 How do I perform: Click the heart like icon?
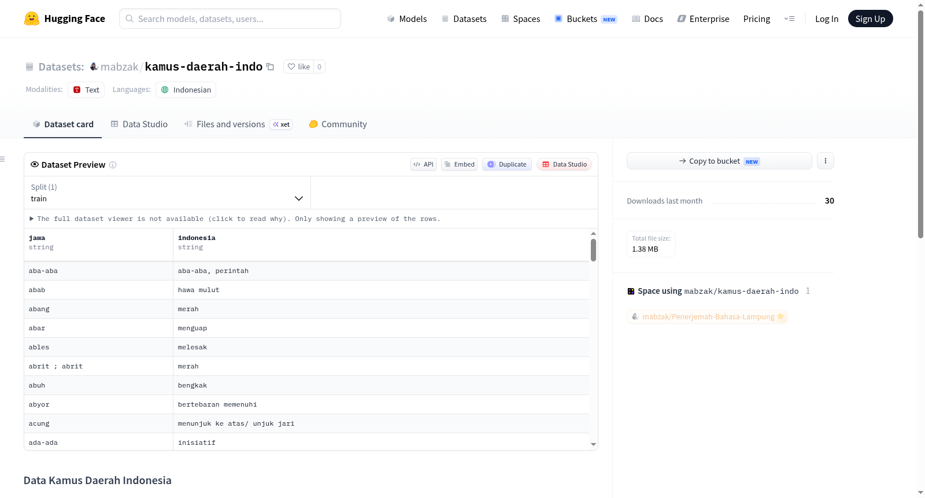pyautogui.click(x=291, y=67)
